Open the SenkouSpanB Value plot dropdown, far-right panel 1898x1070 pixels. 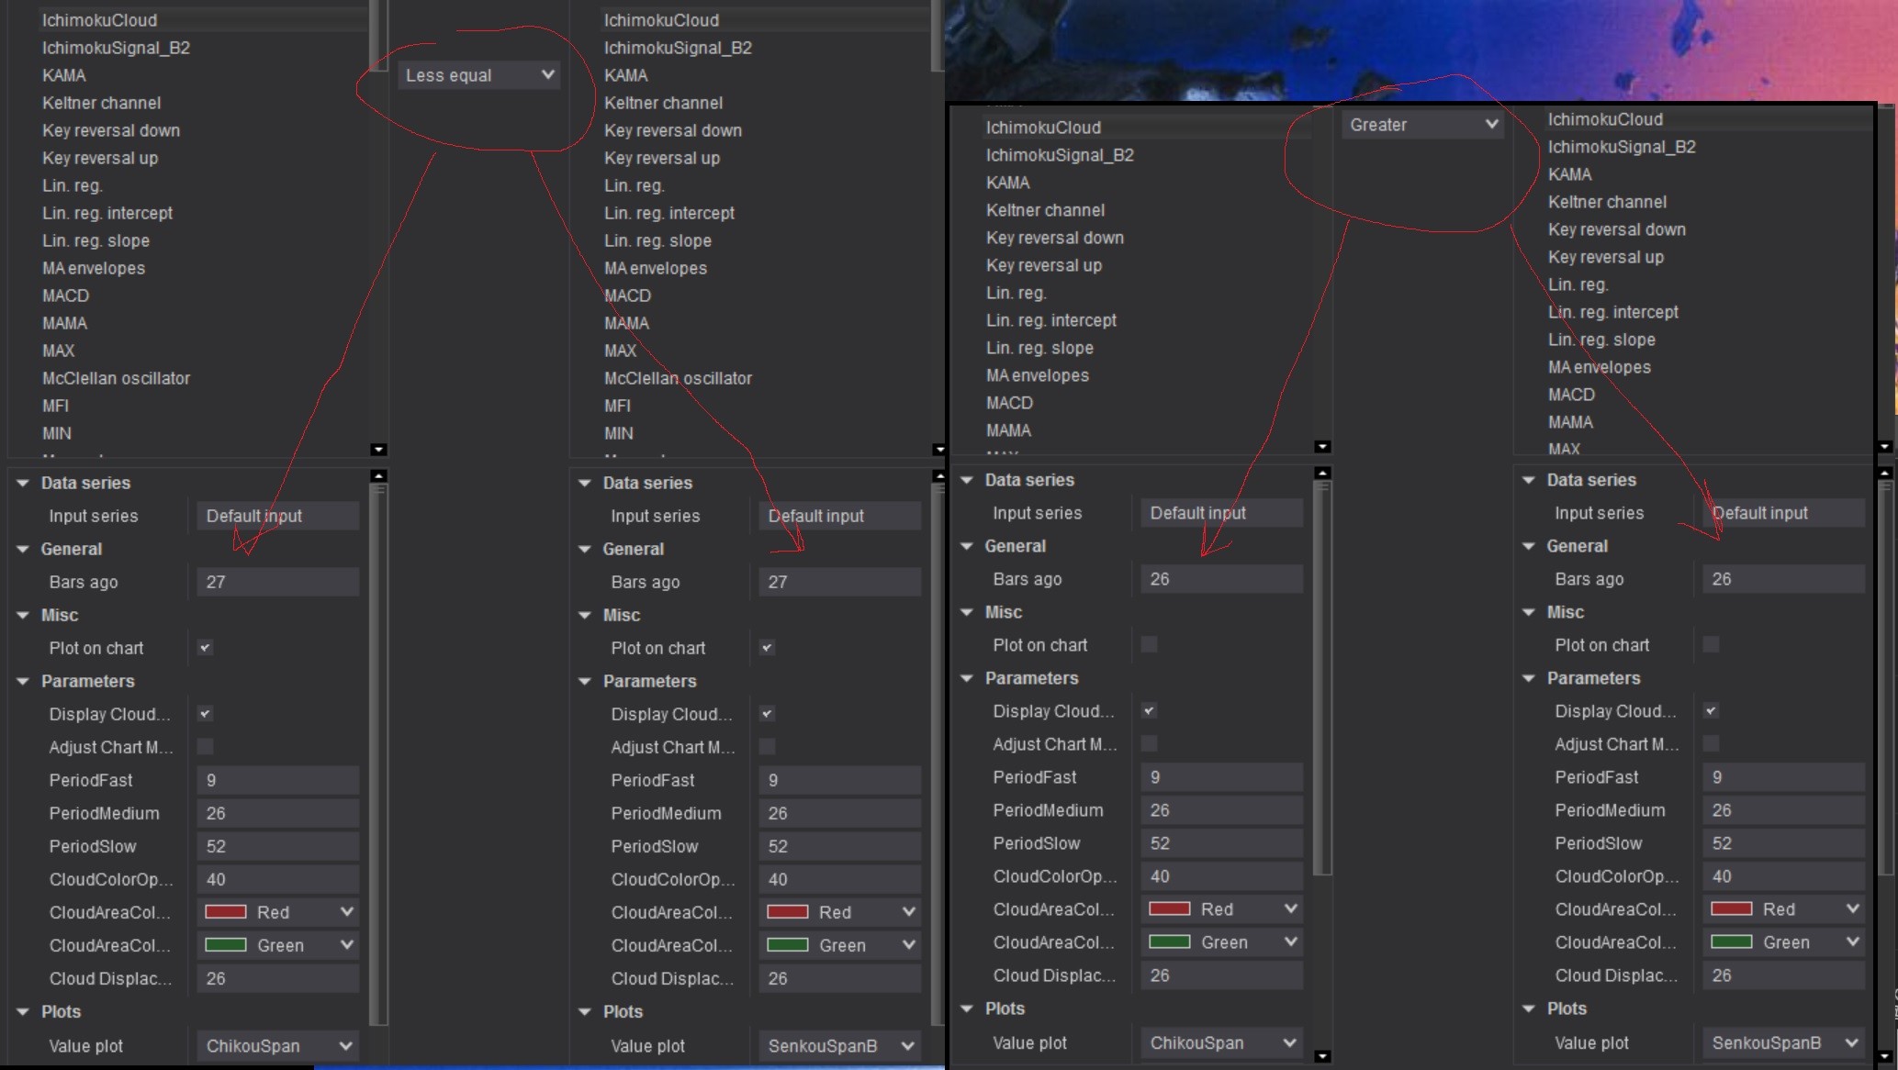coord(1783,1042)
